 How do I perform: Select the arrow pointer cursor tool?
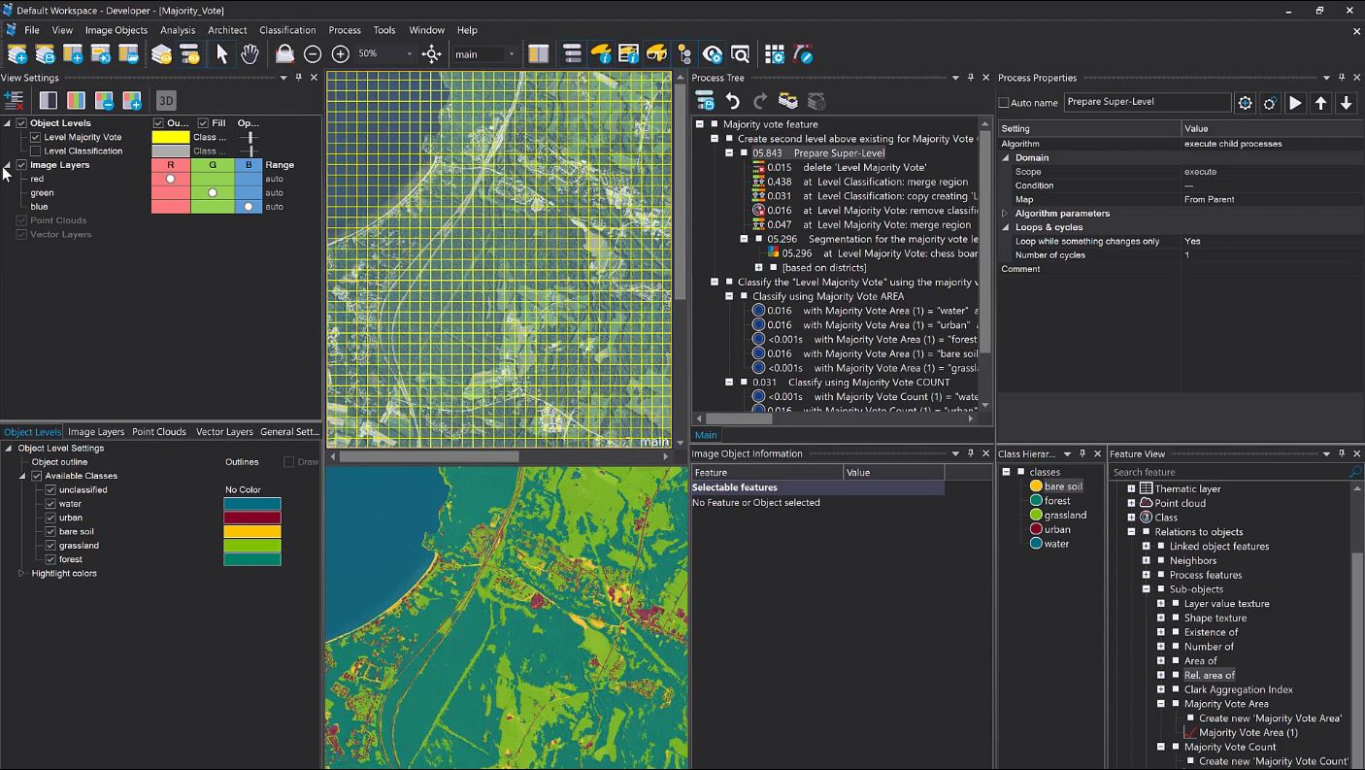[x=221, y=54]
